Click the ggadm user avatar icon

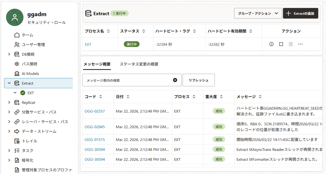pyautogui.click(x=15, y=17)
